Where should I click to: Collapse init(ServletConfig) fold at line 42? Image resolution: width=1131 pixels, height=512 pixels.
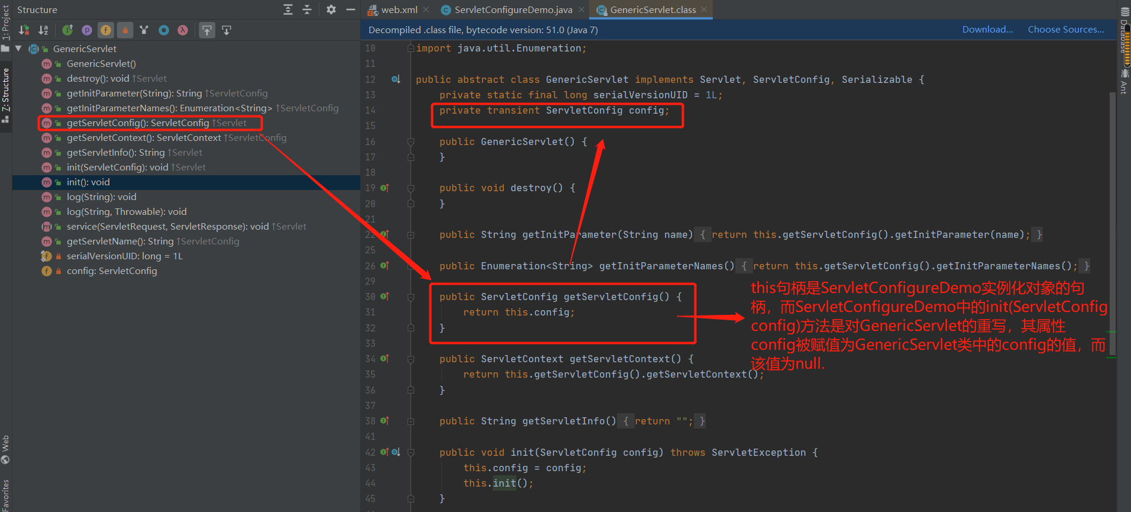(x=411, y=453)
